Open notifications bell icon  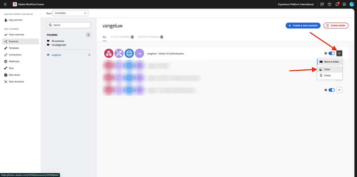pos(337,4)
